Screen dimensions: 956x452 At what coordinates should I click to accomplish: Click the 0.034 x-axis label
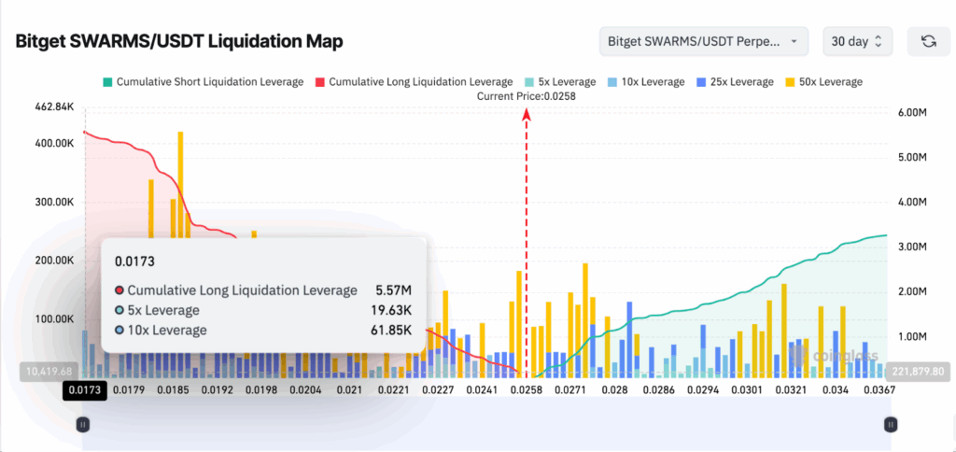pos(836,390)
